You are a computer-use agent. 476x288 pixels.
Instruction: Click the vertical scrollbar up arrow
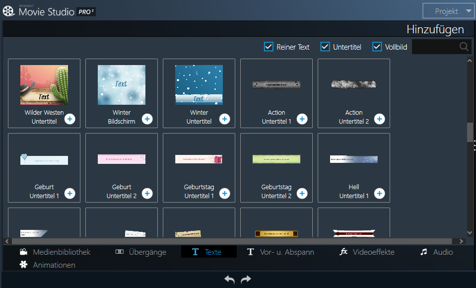[x=470, y=61]
